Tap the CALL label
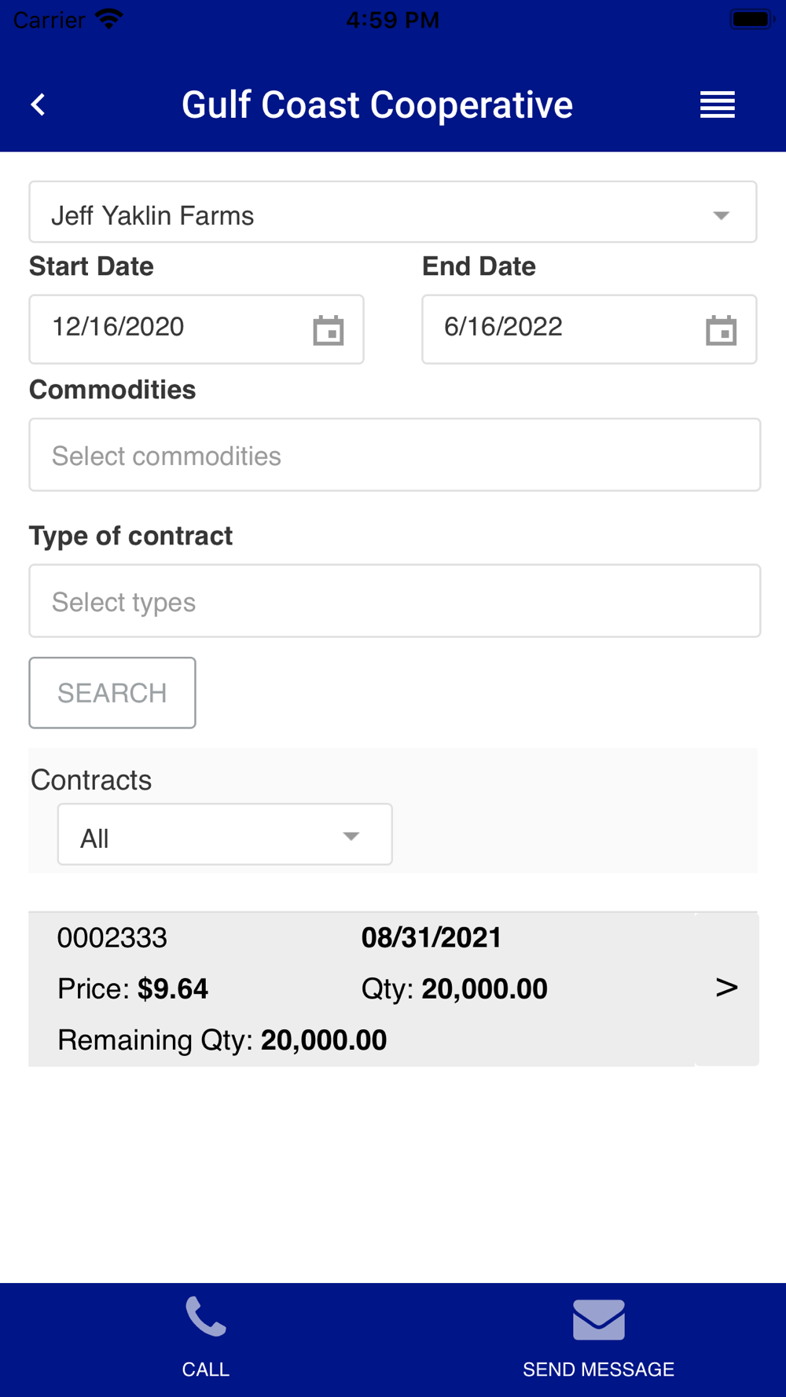Image resolution: width=786 pixels, height=1397 pixels. coord(206,1369)
